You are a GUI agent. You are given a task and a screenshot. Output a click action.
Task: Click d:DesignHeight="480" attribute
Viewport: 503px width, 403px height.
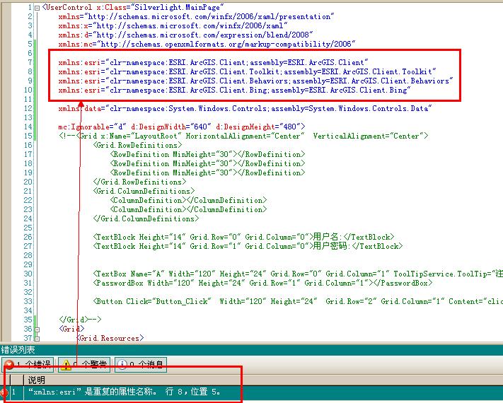point(258,127)
